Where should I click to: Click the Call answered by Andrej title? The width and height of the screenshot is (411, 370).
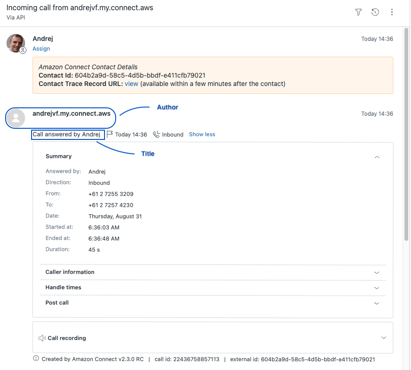pyautogui.click(x=66, y=134)
